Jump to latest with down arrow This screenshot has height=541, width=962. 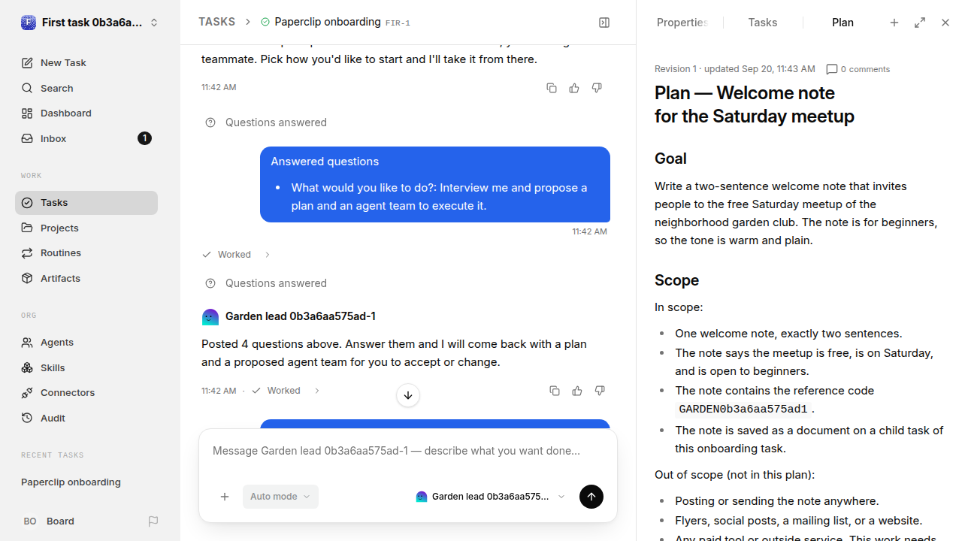[408, 395]
